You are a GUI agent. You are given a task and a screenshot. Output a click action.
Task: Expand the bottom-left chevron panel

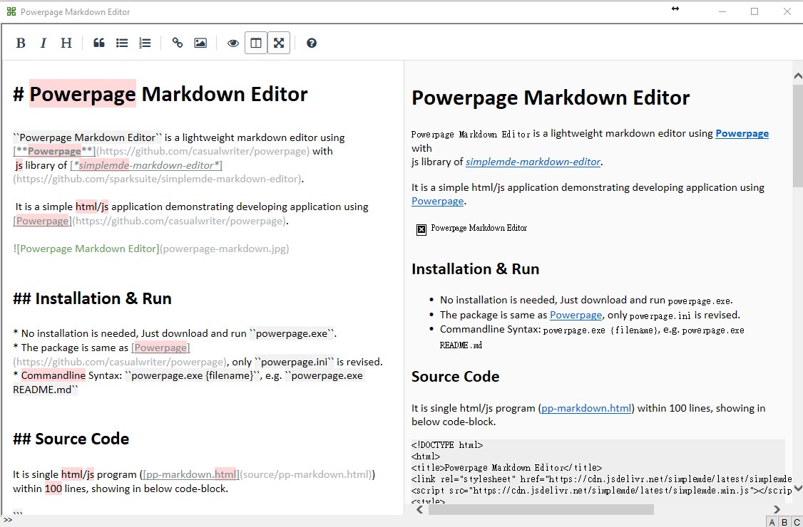7,518
